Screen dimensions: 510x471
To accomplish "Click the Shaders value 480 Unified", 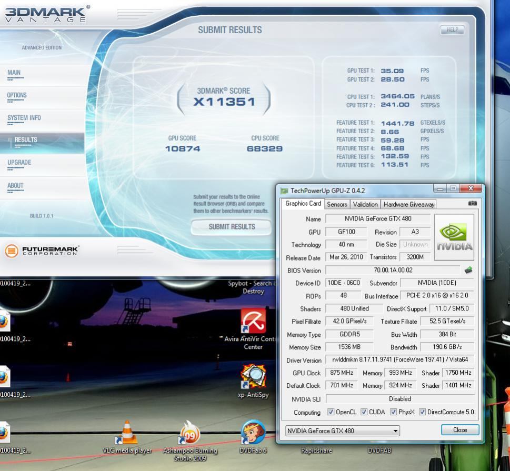I will pyautogui.click(x=354, y=308).
